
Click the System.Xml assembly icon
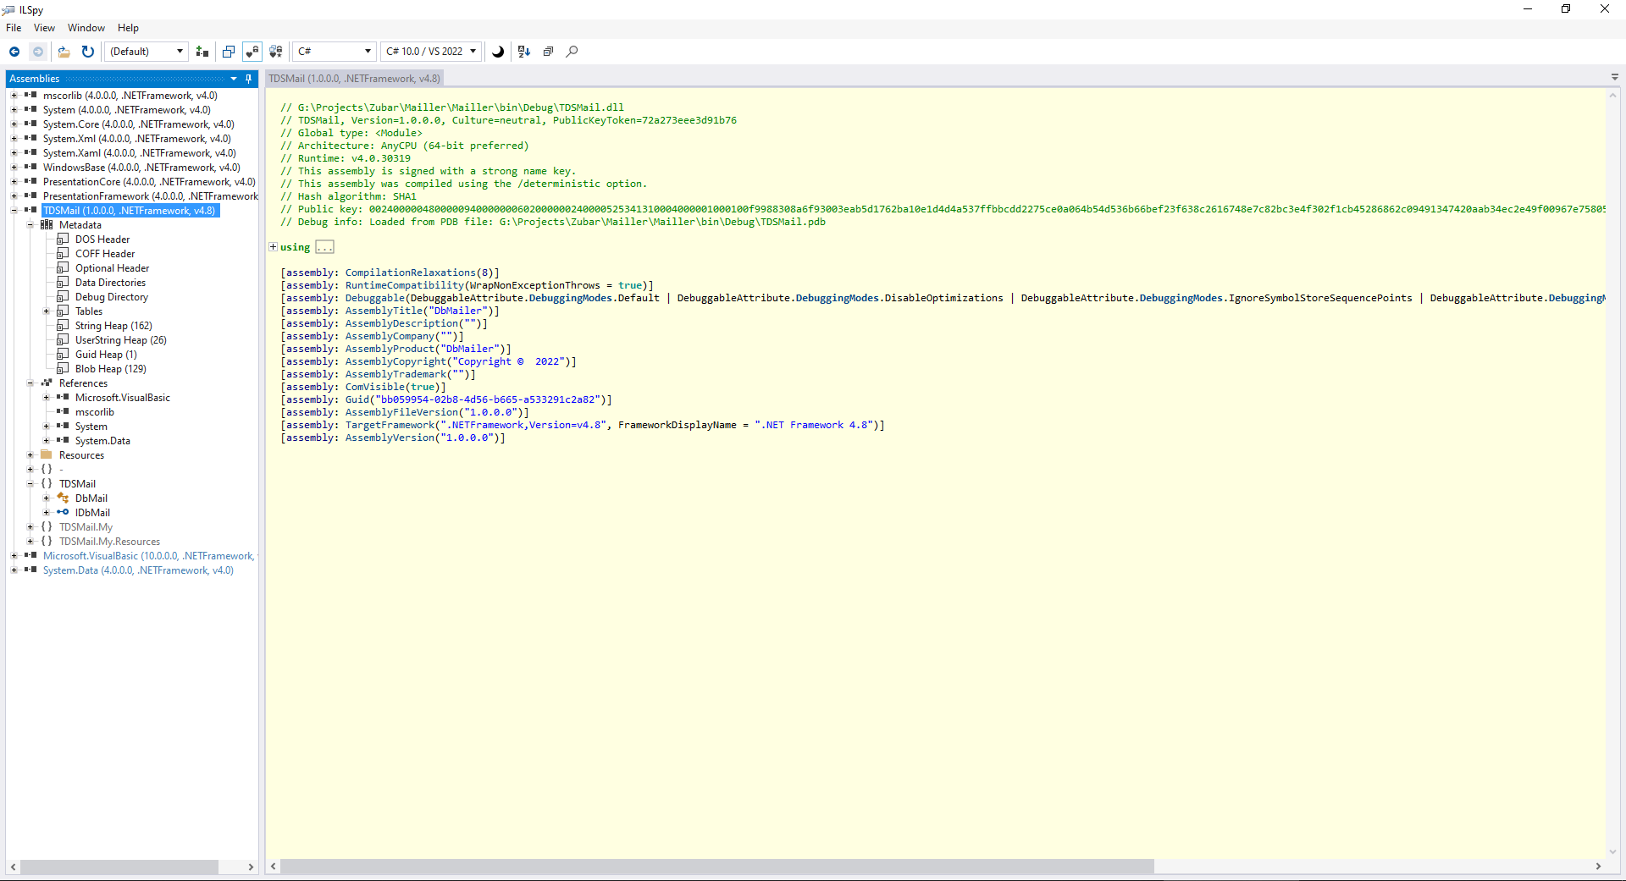pyautogui.click(x=30, y=139)
